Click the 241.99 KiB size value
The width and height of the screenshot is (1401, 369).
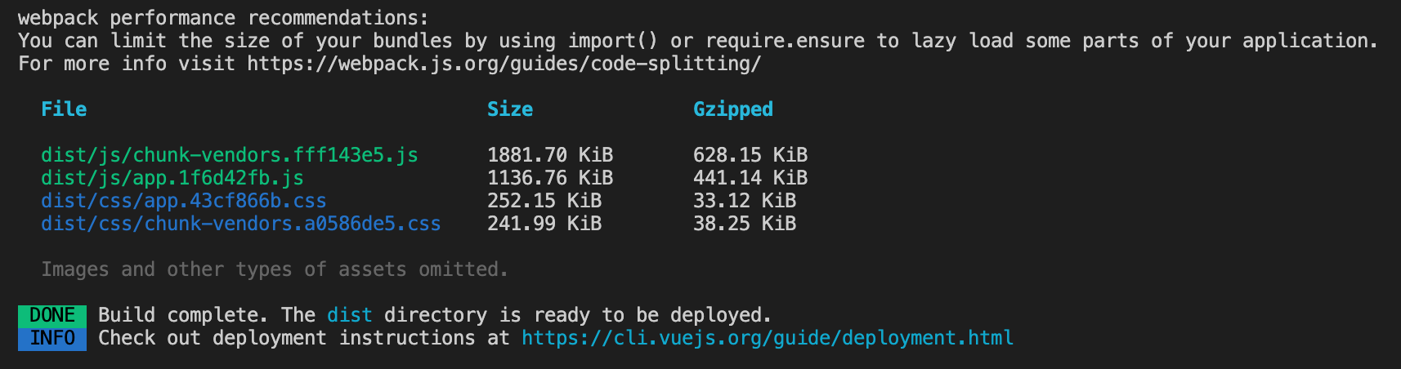point(544,224)
